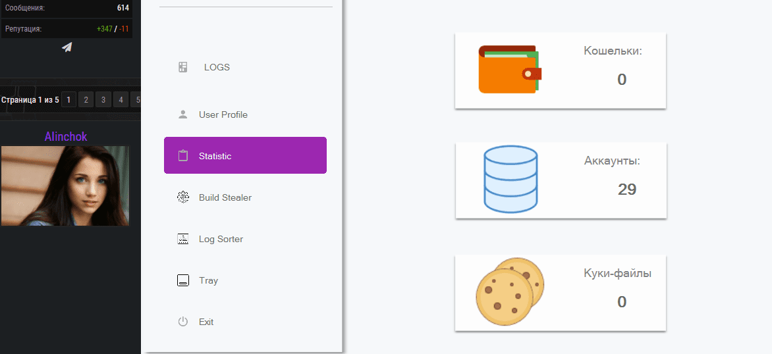
Task: Click the Tray icon in sidebar
Action: tap(183, 280)
